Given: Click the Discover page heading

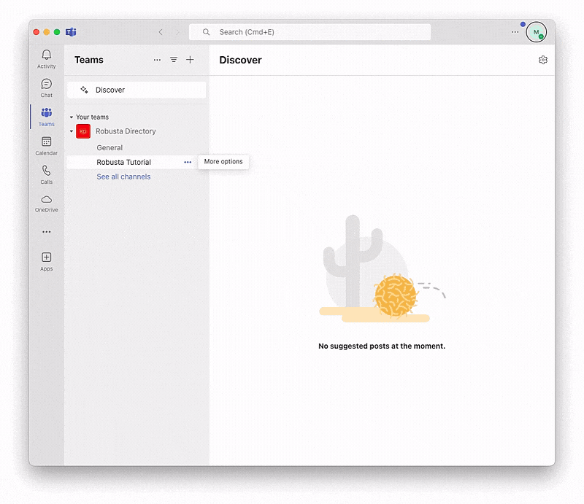Looking at the screenshot, I should coord(241,60).
